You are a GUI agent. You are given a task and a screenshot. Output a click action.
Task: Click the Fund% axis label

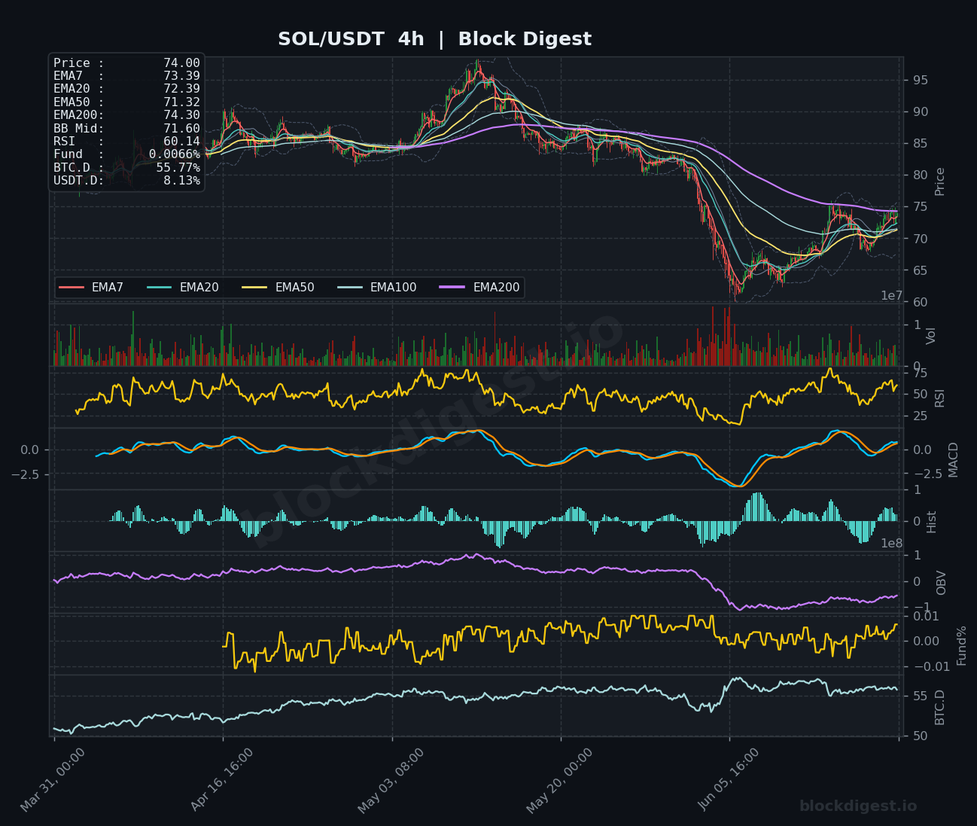click(x=961, y=645)
